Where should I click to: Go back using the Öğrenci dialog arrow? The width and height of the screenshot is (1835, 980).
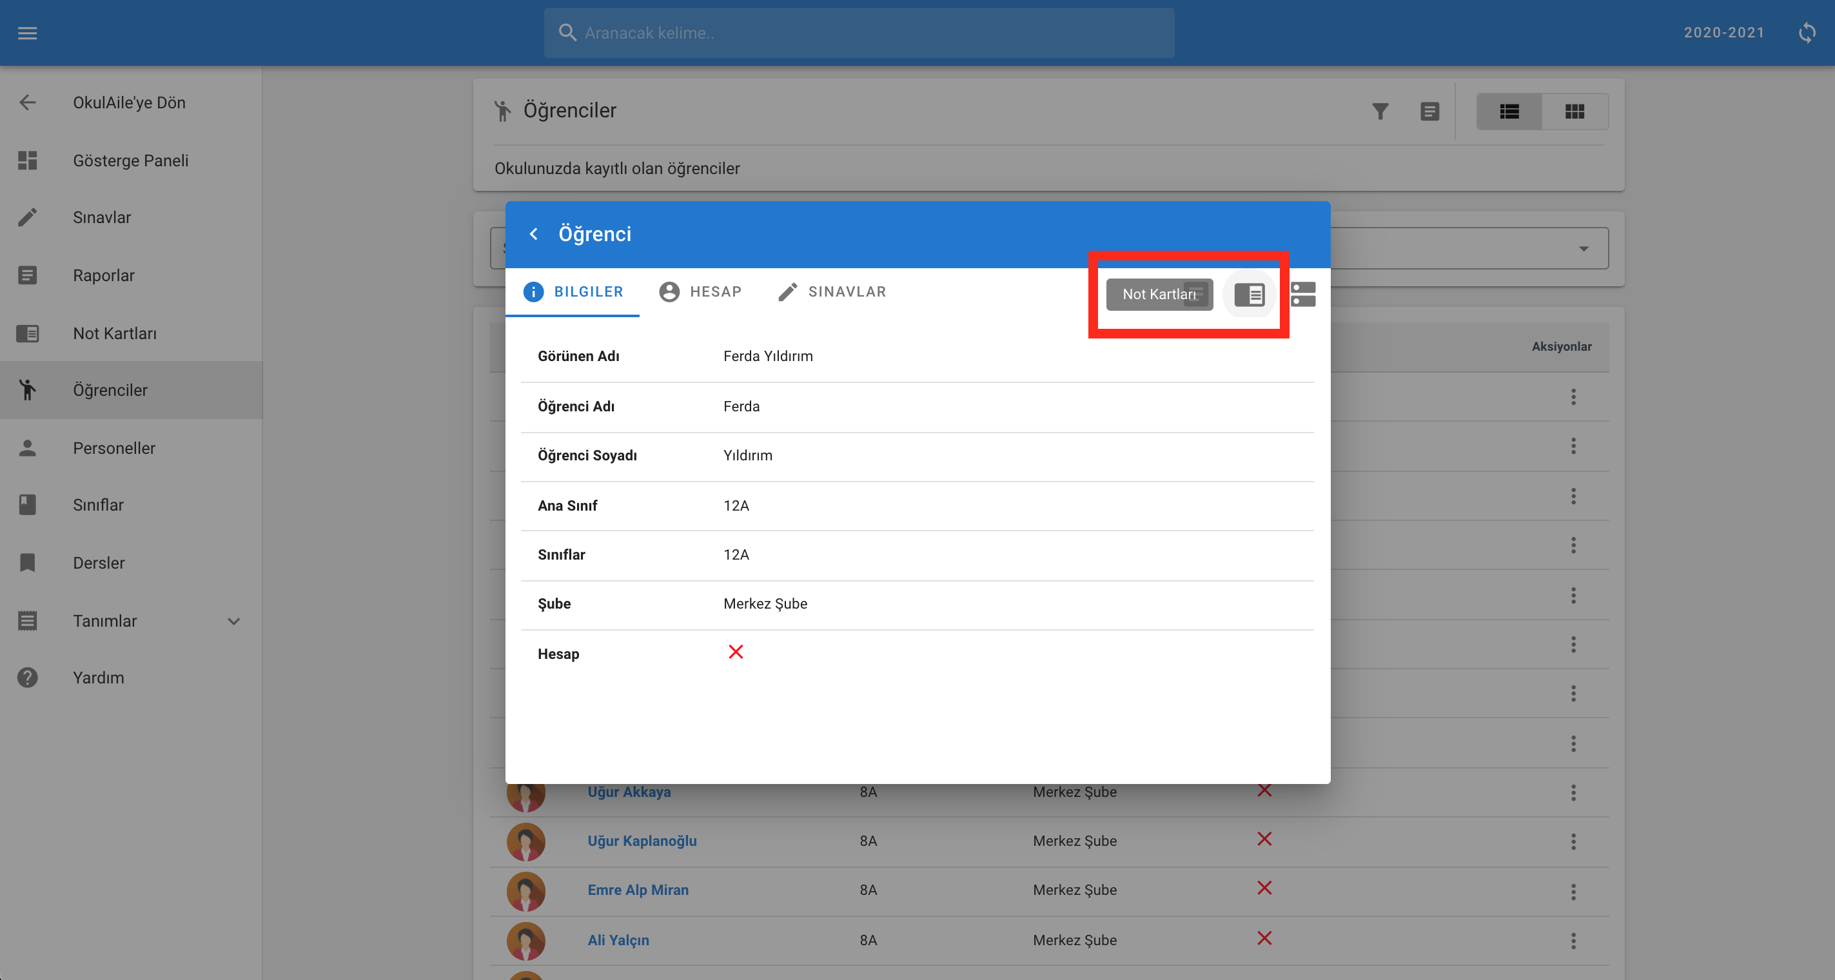point(534,234)
